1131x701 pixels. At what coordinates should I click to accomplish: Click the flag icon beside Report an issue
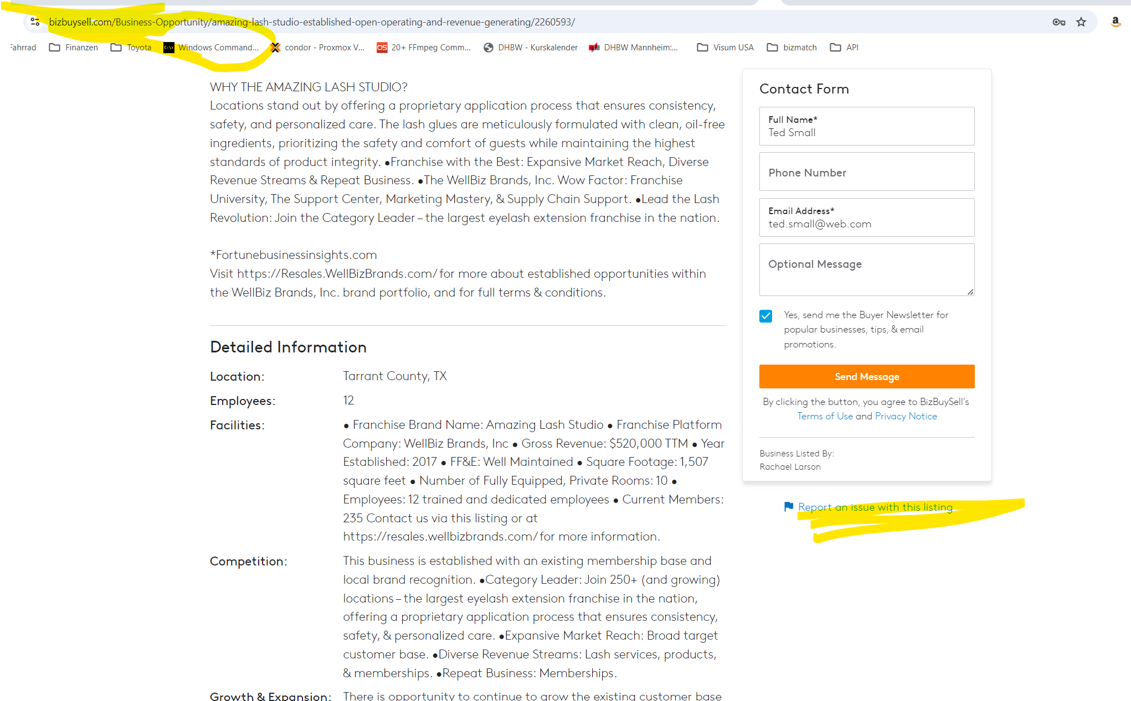click(x=789, y=506)
